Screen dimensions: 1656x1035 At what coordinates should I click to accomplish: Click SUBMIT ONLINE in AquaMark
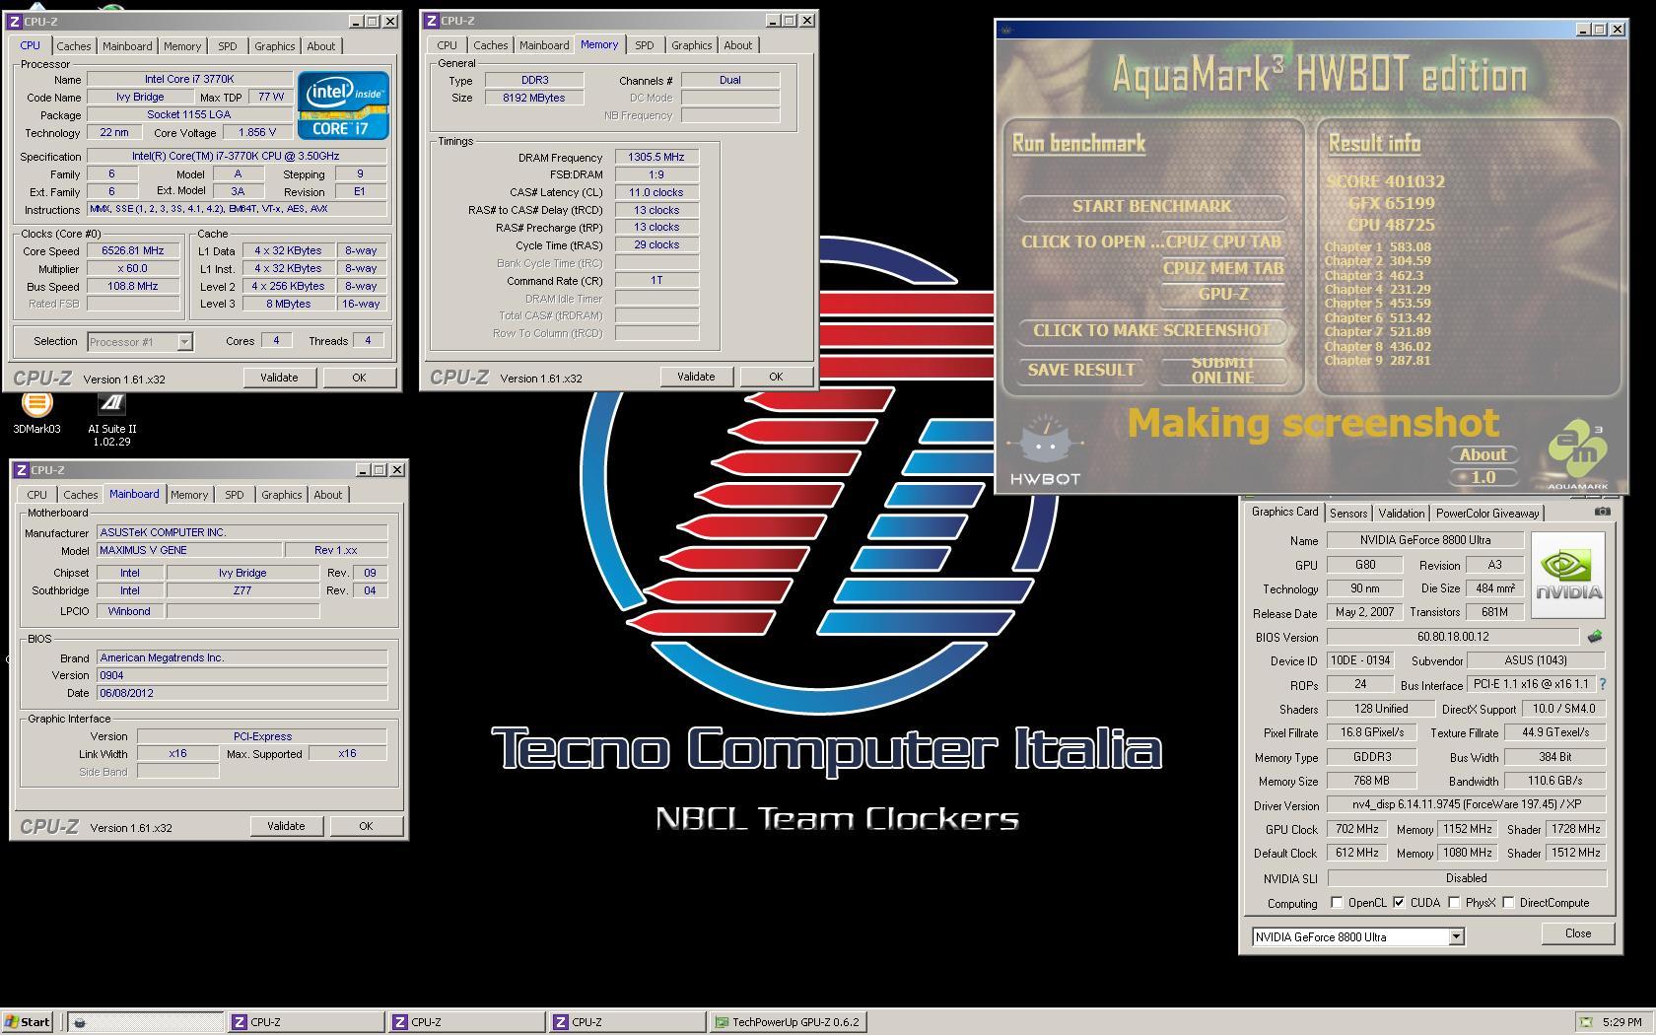click(1222, 370)
